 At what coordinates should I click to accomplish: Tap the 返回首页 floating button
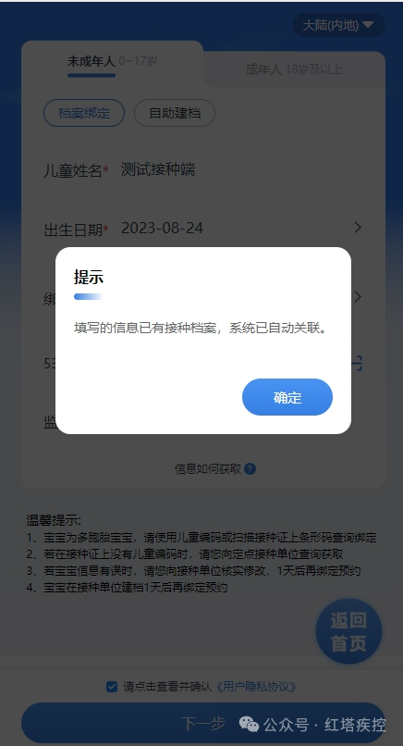[x=348, y=631]
